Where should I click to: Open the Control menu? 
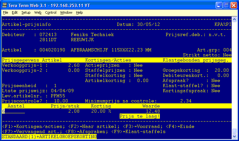[50, 12]
